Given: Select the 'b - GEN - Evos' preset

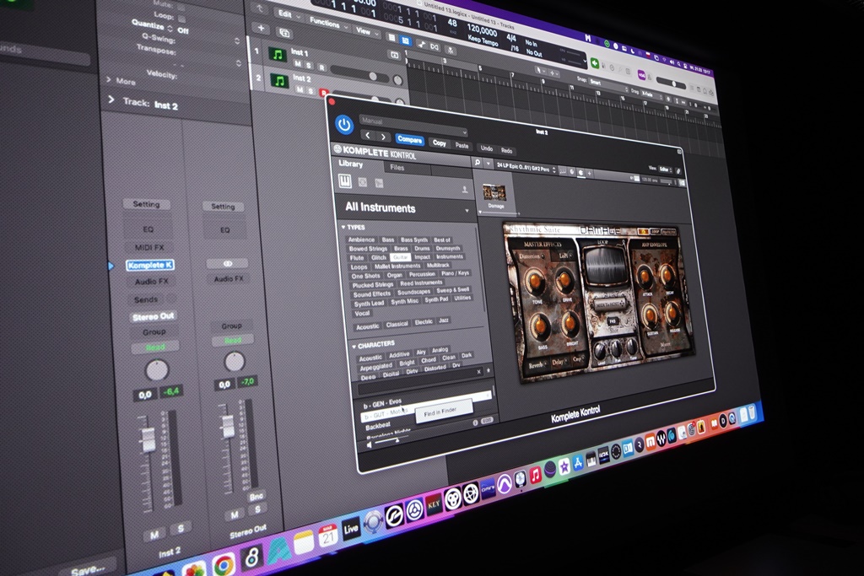Looking at the screenshot, I should pyautogui.click(x=383, y=403).
